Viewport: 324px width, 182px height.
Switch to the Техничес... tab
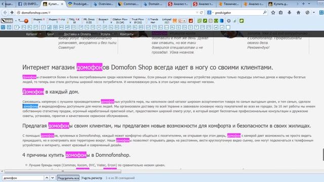tap(229, 4)
